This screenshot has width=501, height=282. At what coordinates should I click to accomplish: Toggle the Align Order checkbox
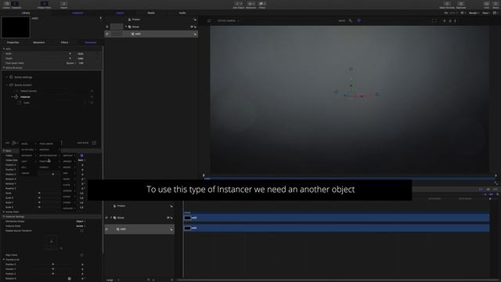(x=81, y=255)
